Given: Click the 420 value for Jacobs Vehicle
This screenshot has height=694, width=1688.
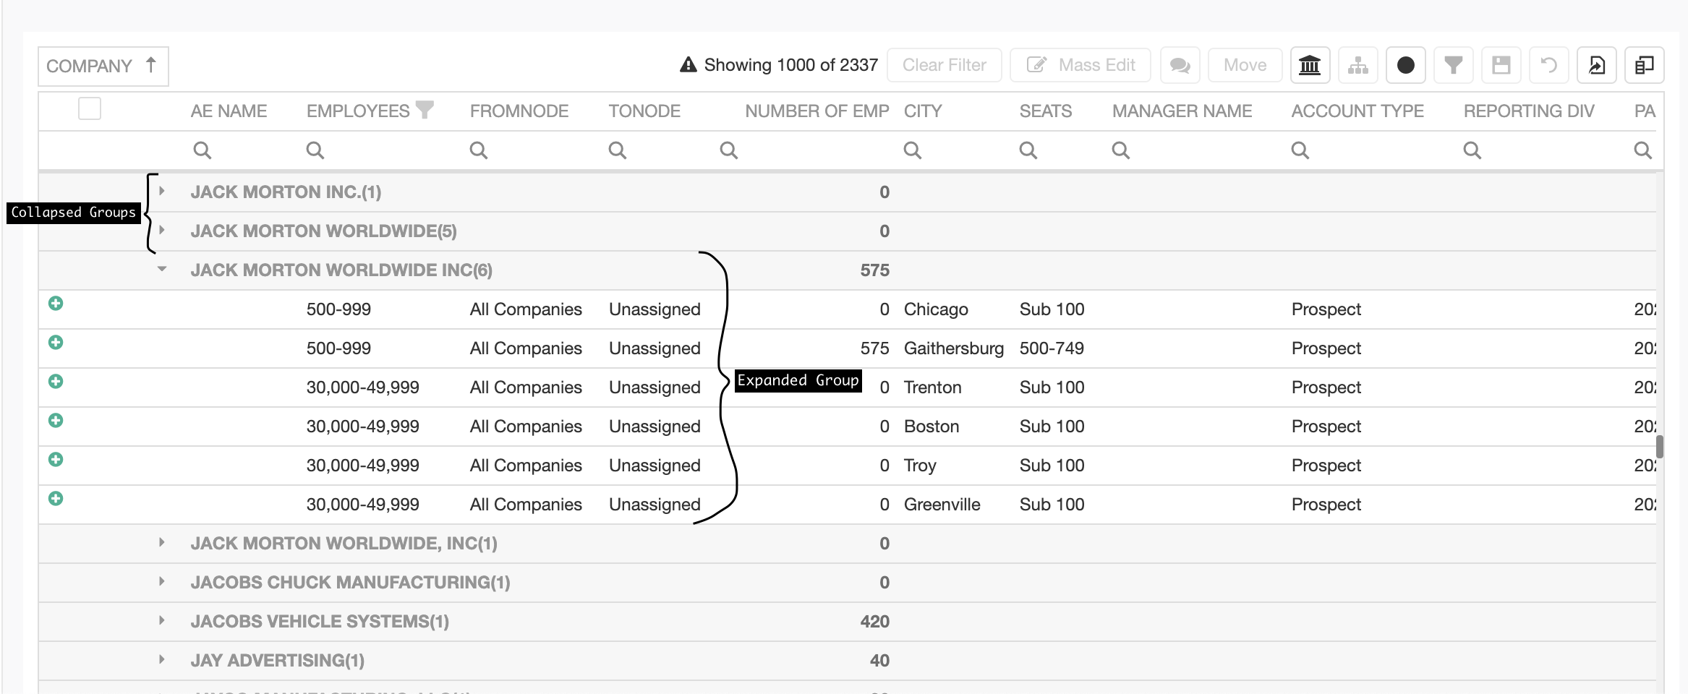Looking at the screenshot, I should tap(875, 622).
